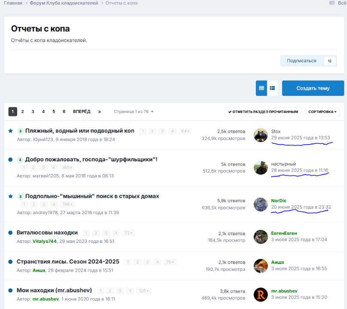Screen dimensions: 347x309
Task: Open Сортировка dropdown
Action: [x=322, y=112]
